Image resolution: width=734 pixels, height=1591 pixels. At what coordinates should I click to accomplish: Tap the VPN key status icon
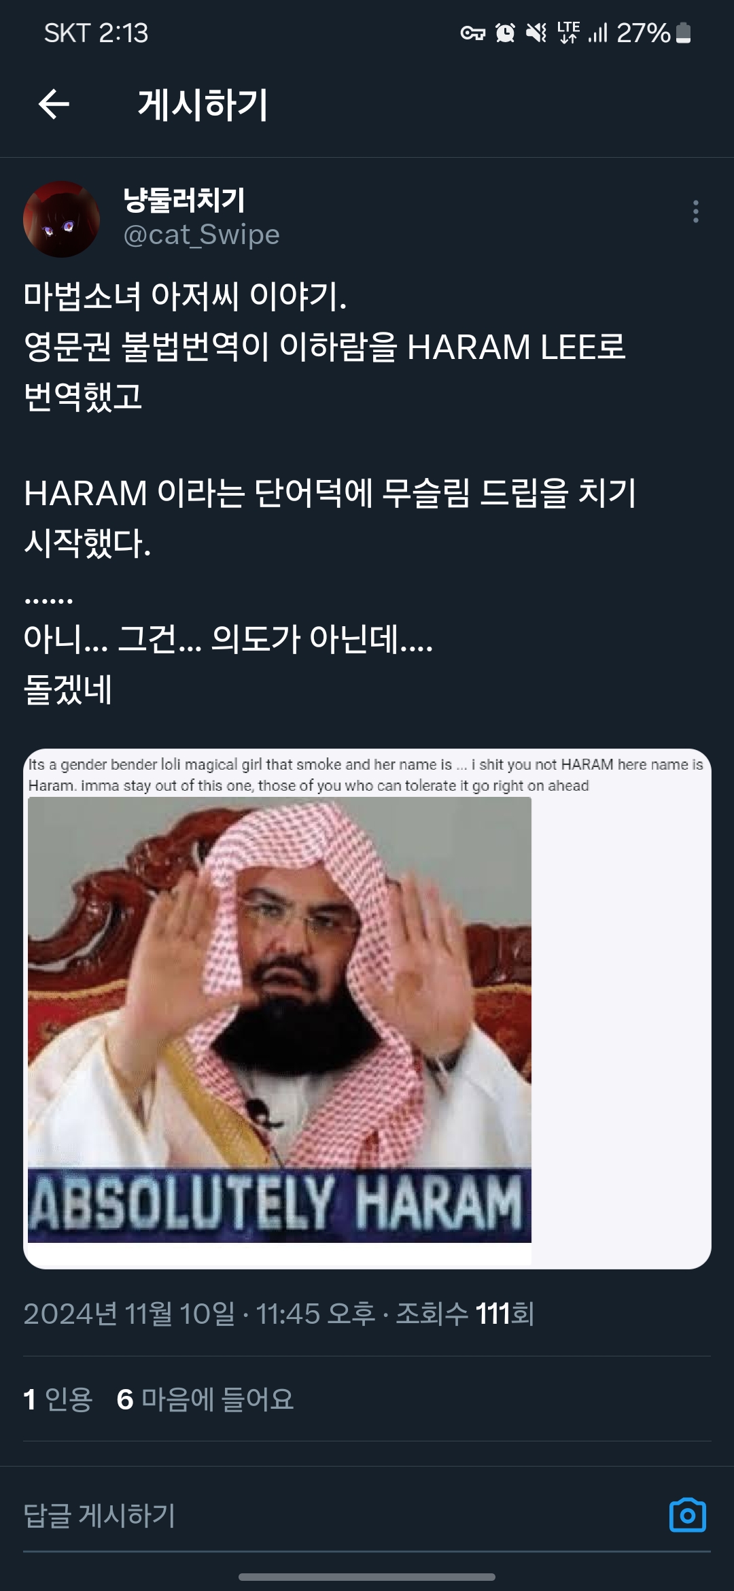tap(472, 33)
